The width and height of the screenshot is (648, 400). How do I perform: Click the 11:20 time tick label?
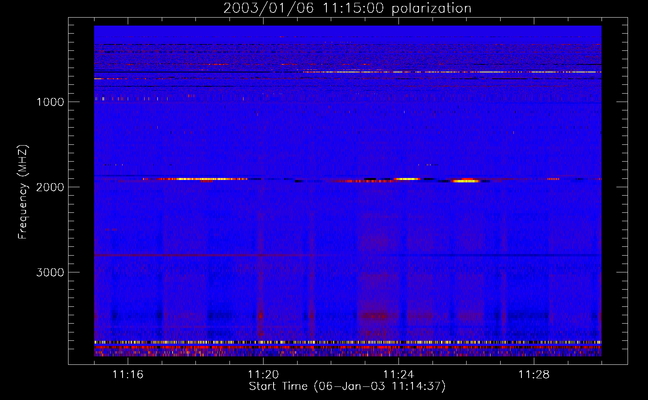(263, 375)
